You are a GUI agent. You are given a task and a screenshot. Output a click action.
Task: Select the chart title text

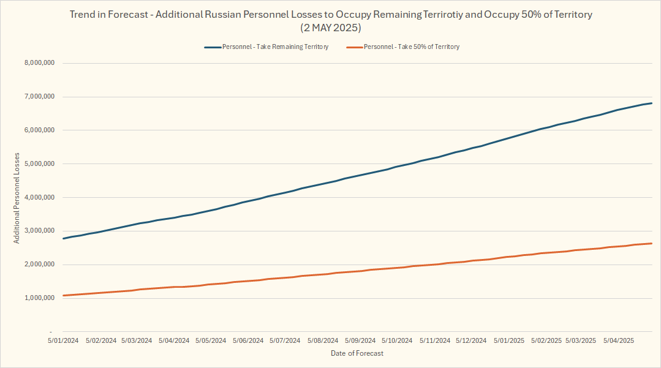[x=330, y=15]
